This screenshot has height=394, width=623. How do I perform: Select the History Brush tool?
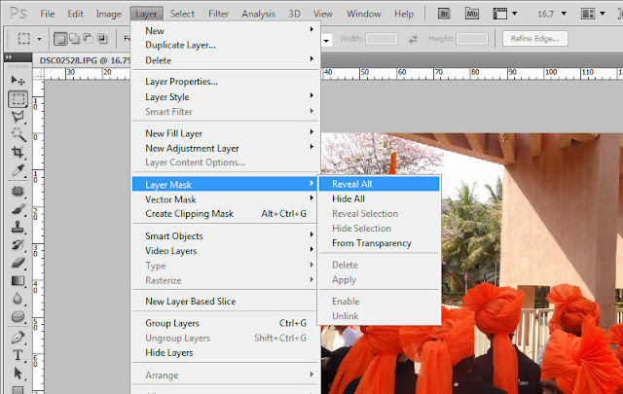(18, 245)
